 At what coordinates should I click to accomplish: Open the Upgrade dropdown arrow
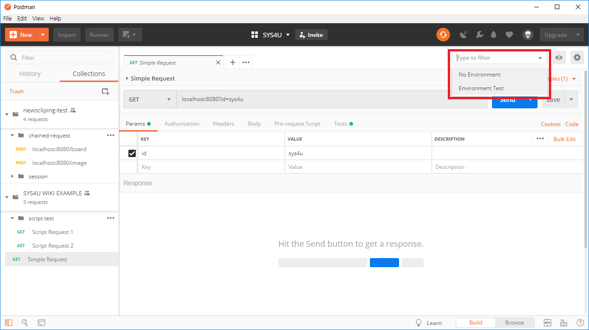click(x=578, y=35)
